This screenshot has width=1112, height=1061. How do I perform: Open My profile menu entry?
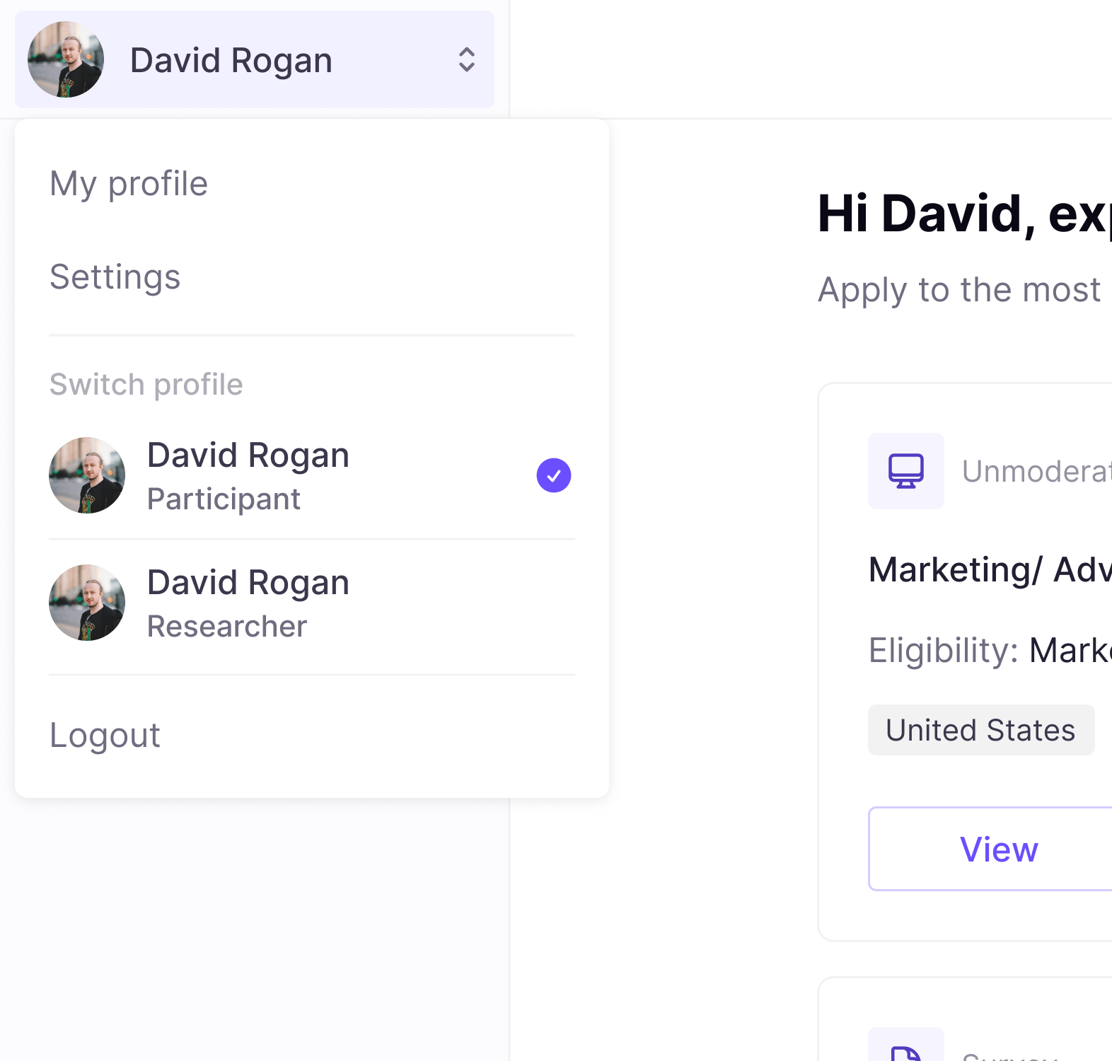click(x=129, y=184)
